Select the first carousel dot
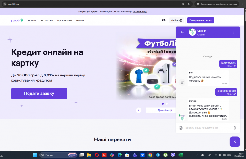 point(163,104)
